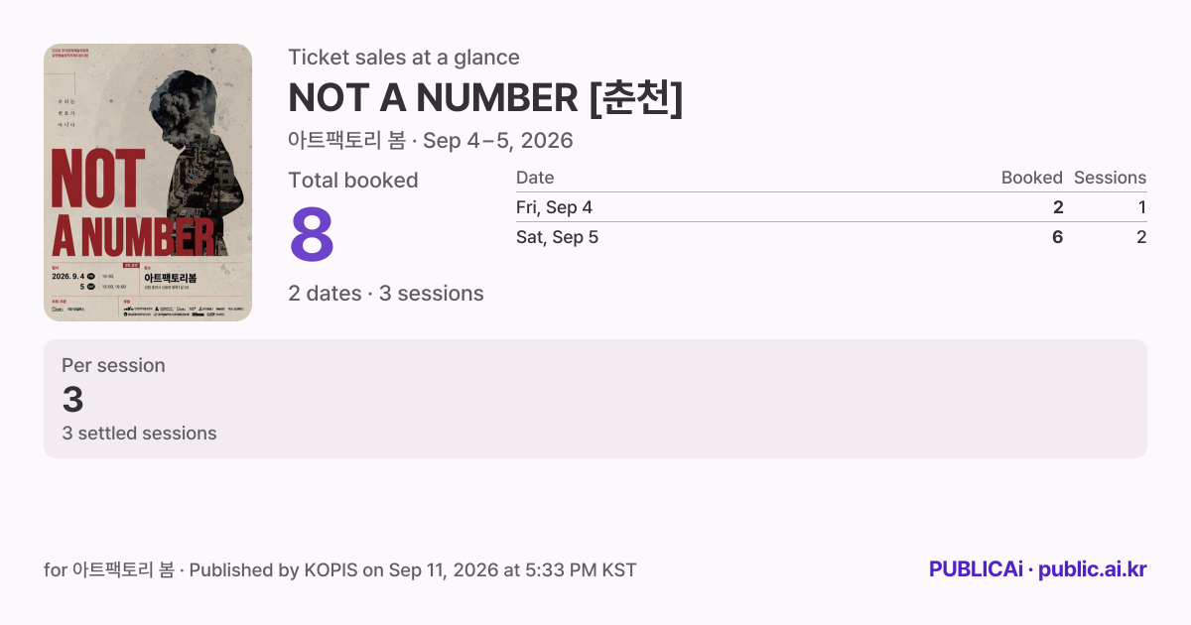Click the Per session card

tap(595, 399)
